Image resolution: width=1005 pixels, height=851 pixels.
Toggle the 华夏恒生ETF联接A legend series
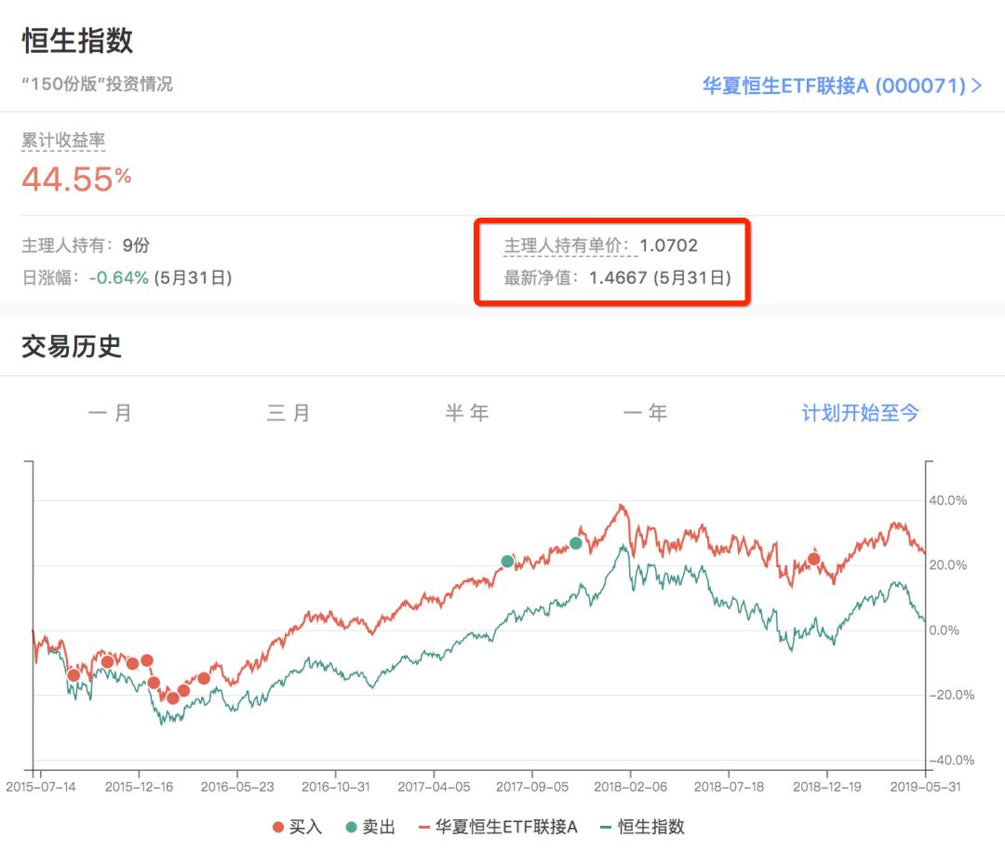[x=498, y=827]
